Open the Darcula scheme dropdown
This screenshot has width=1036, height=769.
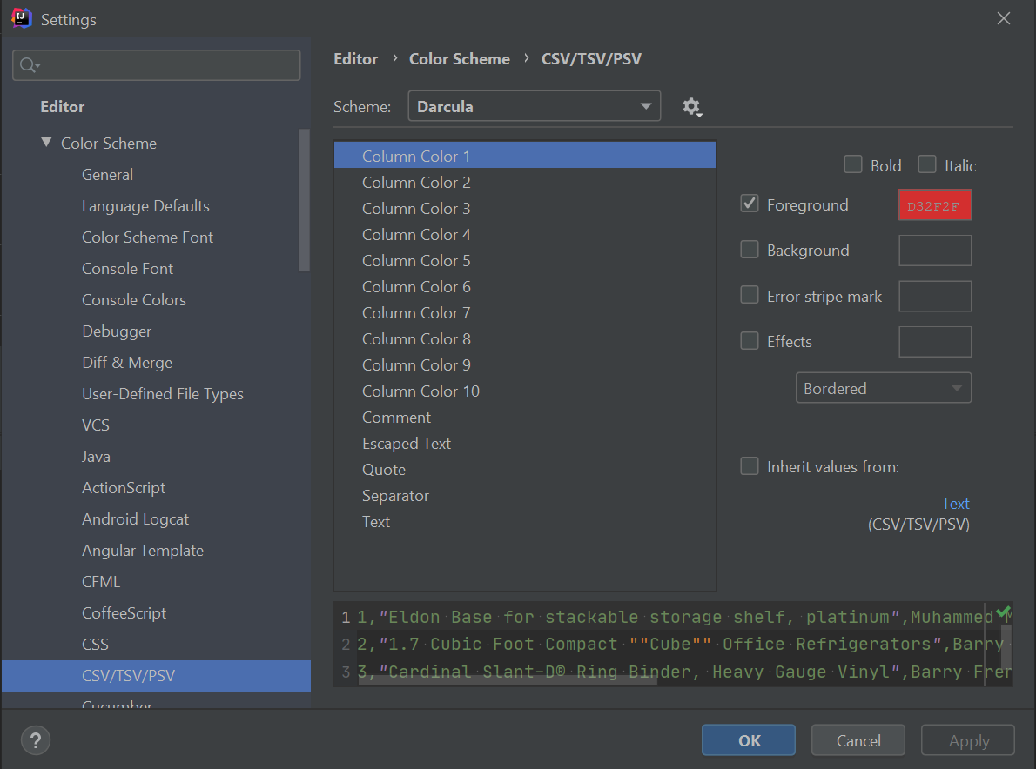534,106
